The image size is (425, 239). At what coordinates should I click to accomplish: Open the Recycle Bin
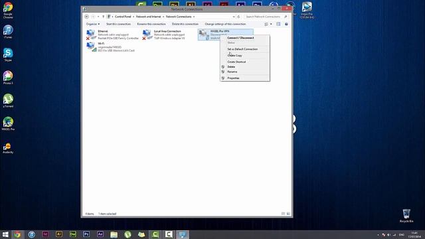pos(406,216)
